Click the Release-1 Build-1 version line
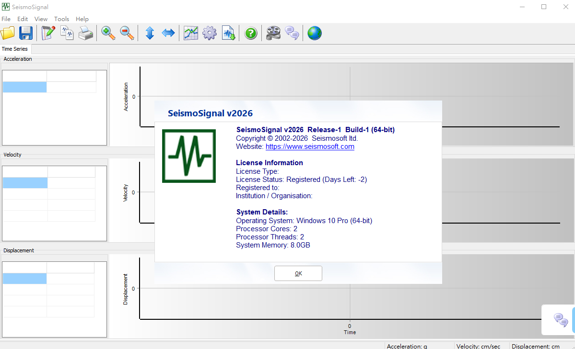This screenshot has height=349, width=575. (x=316, y=130)
